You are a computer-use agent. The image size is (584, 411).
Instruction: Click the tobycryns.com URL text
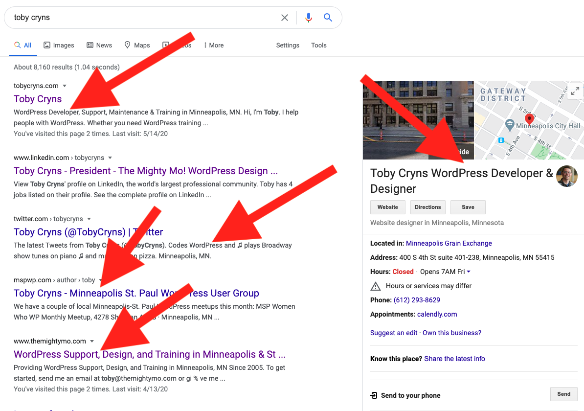click(x=36, y=86)
